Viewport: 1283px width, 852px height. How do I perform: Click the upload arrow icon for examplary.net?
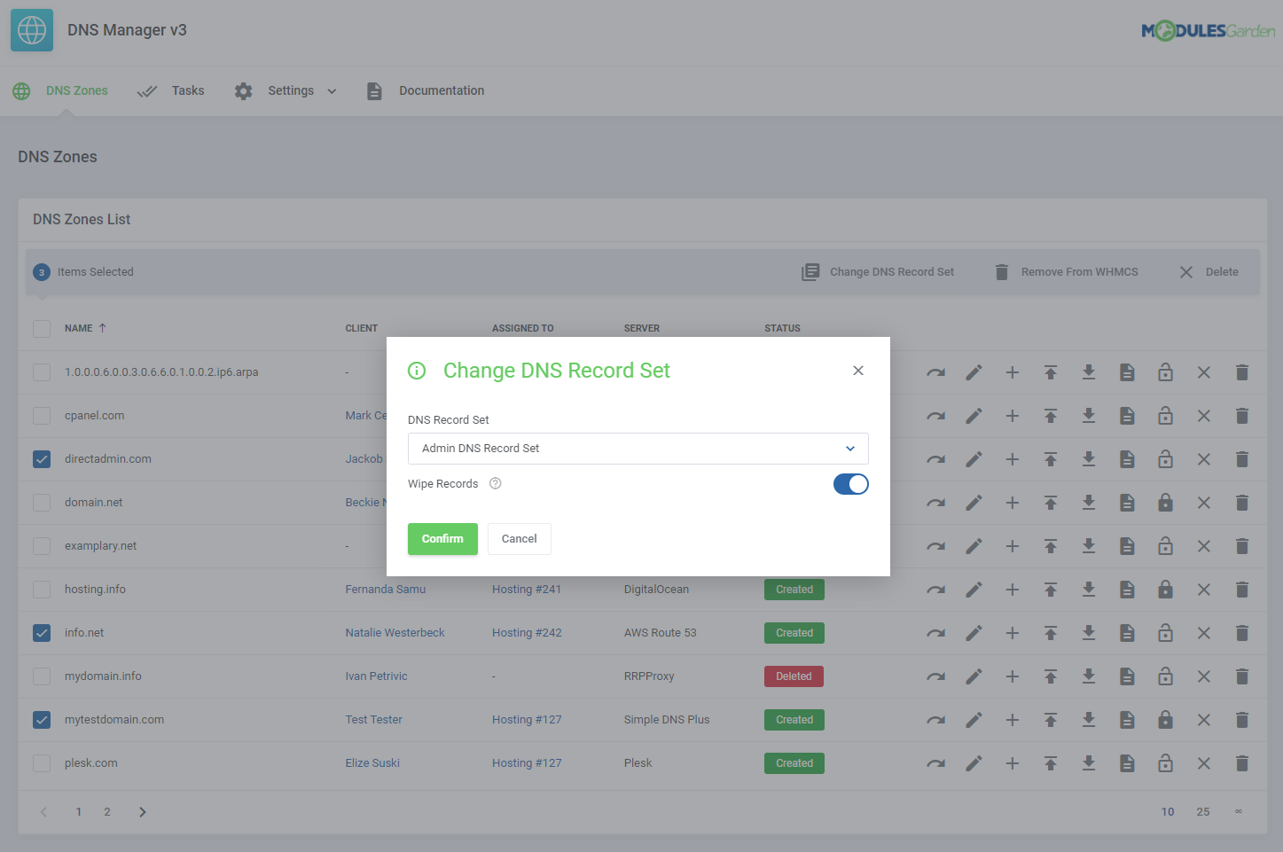click(x=1051, y=546)
